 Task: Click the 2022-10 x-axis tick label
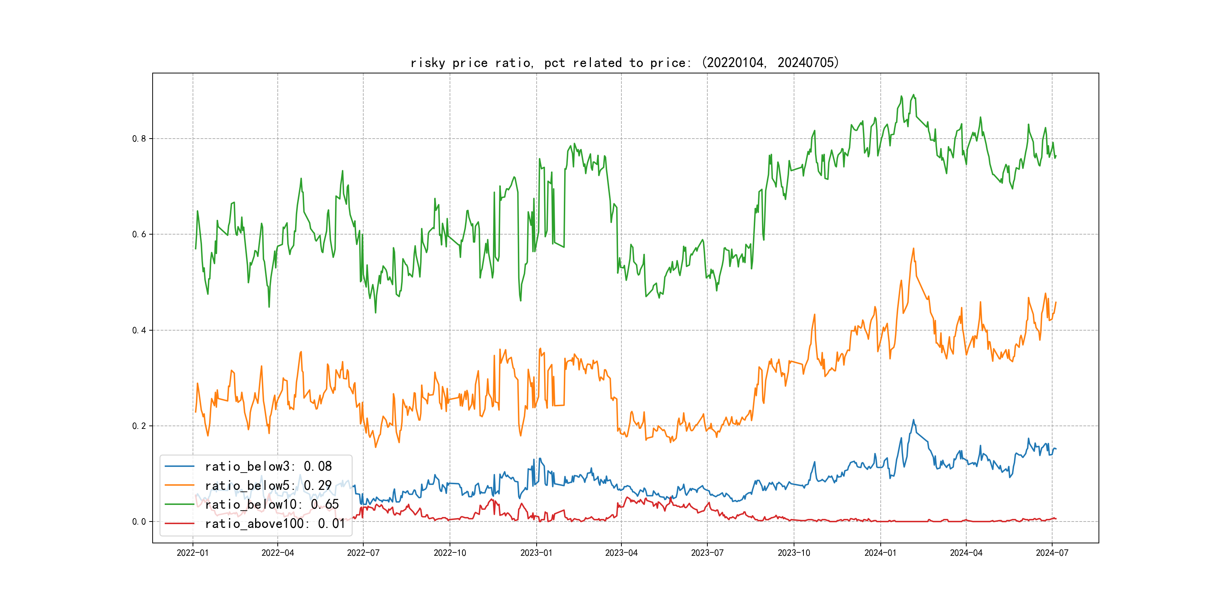coord(450,553)
